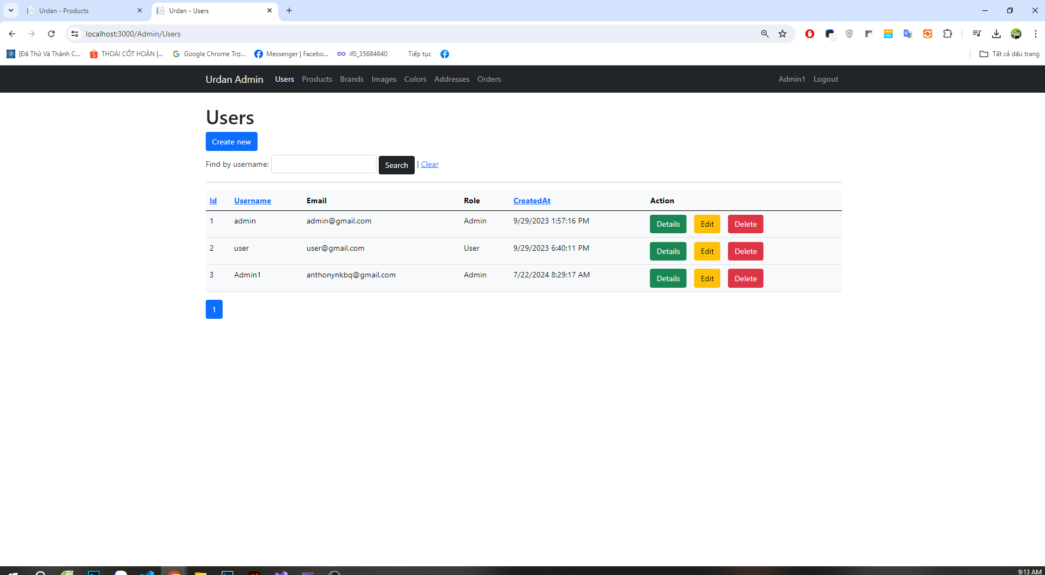The height and width of the screenshot is (575, 1045).
Task: Show Chrome downloads
Action: pos(996,34)
